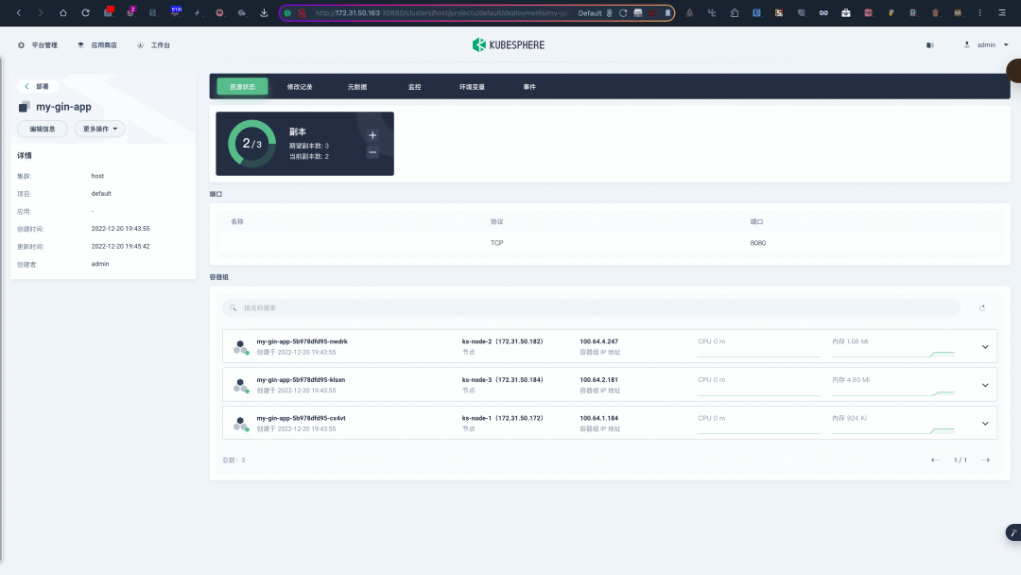Click port value 8080
The image size is (1021, 575).
pos(757,243)
